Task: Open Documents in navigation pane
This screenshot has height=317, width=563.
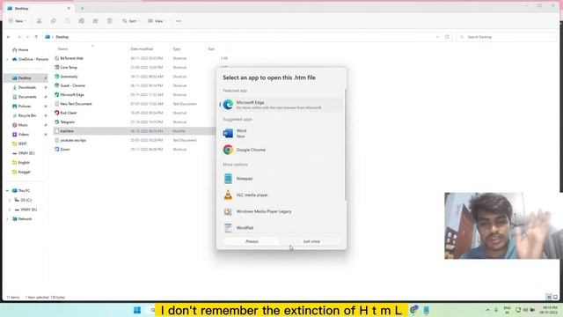Action: (26, 97)
